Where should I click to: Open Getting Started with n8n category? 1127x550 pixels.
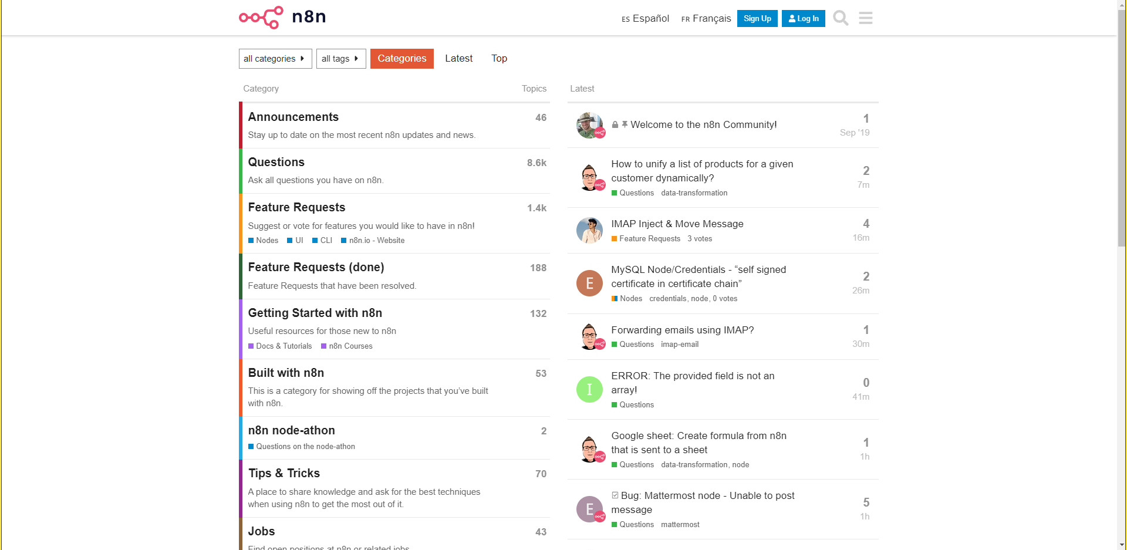(315, 313)
